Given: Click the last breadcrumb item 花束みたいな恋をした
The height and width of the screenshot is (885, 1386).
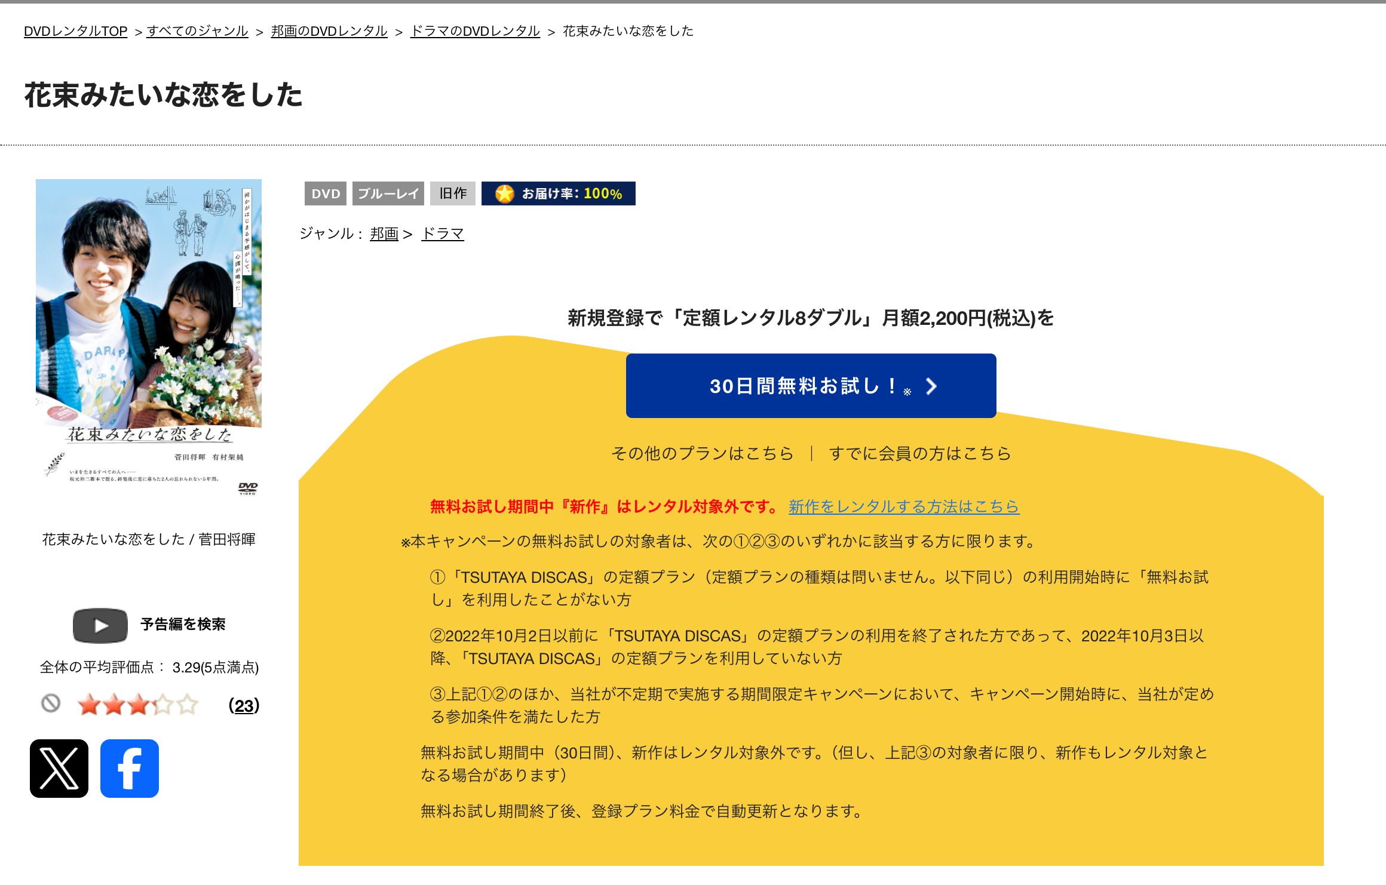Looking at the screenshot, I should click(628, 31).
